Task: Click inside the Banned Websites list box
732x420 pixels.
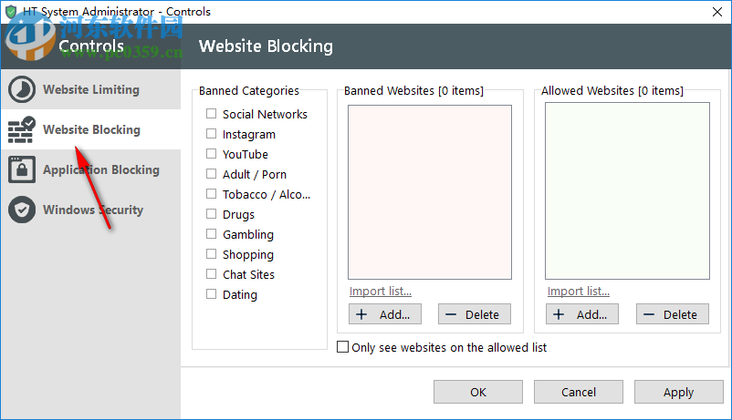Action: coord(430,192)
